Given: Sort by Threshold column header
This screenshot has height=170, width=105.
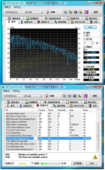Looking at the screenshot, I should (x=62, y=110).
